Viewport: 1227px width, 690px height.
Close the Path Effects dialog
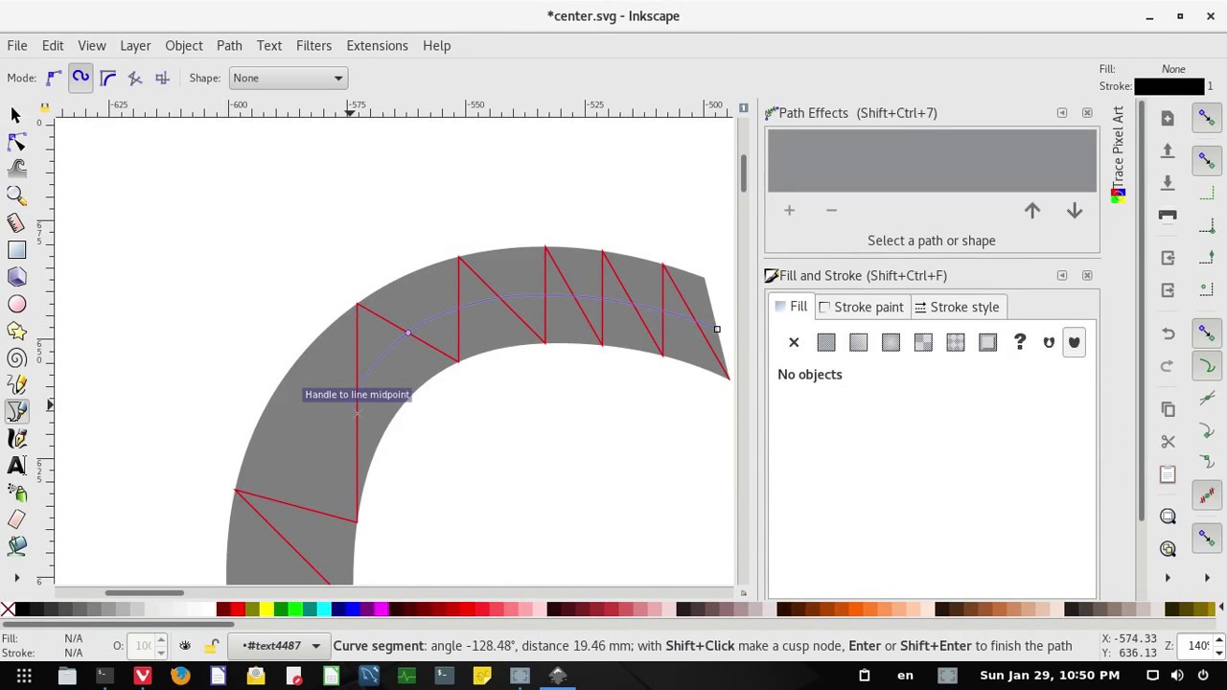(1087, 113)
